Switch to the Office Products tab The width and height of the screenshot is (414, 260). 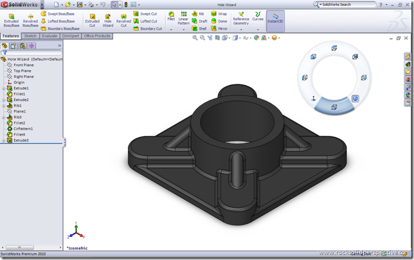click(x=97, y=36)
